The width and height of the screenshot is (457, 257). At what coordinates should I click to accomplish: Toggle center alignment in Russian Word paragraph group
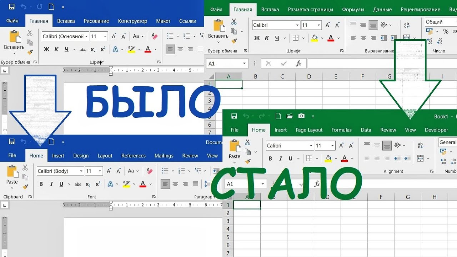click(180, 49)
